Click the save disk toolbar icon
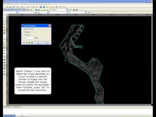 point(11,7)
